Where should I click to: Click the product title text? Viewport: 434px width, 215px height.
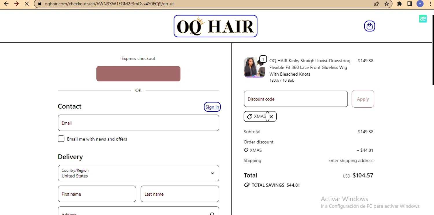310,68
